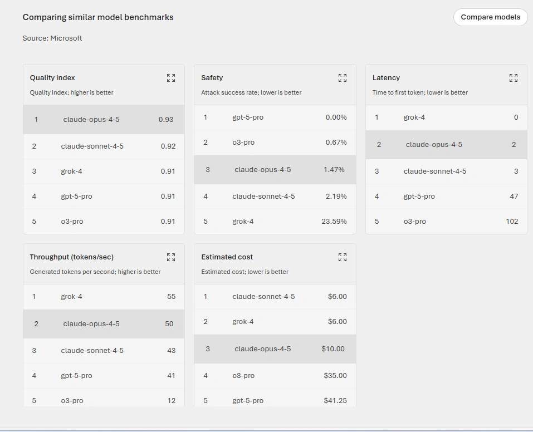Screen dimensions: 533x432
Task: Click the Safety card title
Action: (x=212, y=77)
